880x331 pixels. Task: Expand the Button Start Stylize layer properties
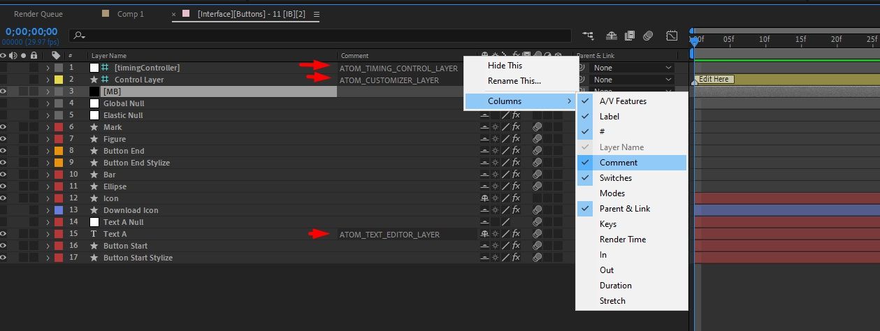[48, 258]
